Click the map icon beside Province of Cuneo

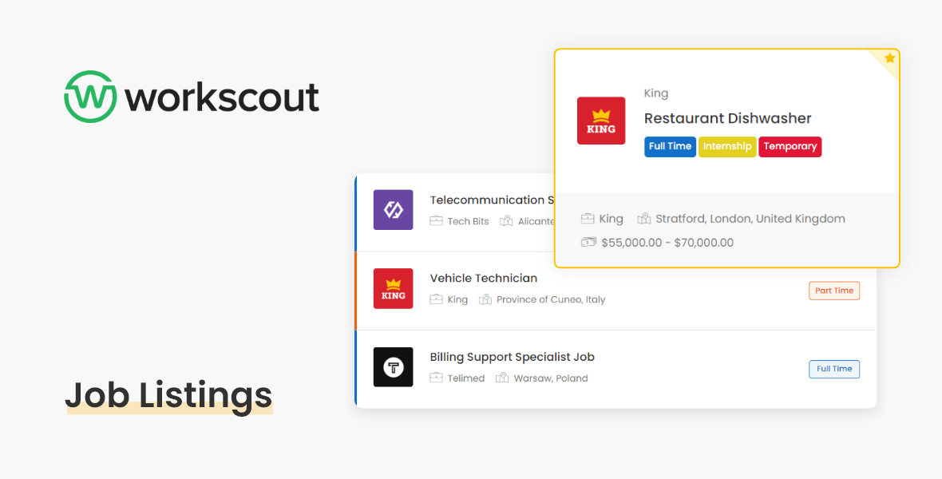pos(485,299)
